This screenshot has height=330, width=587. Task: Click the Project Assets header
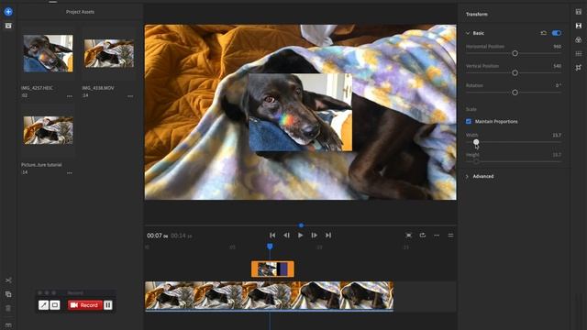pyautogui.click(x=80, y=12)
